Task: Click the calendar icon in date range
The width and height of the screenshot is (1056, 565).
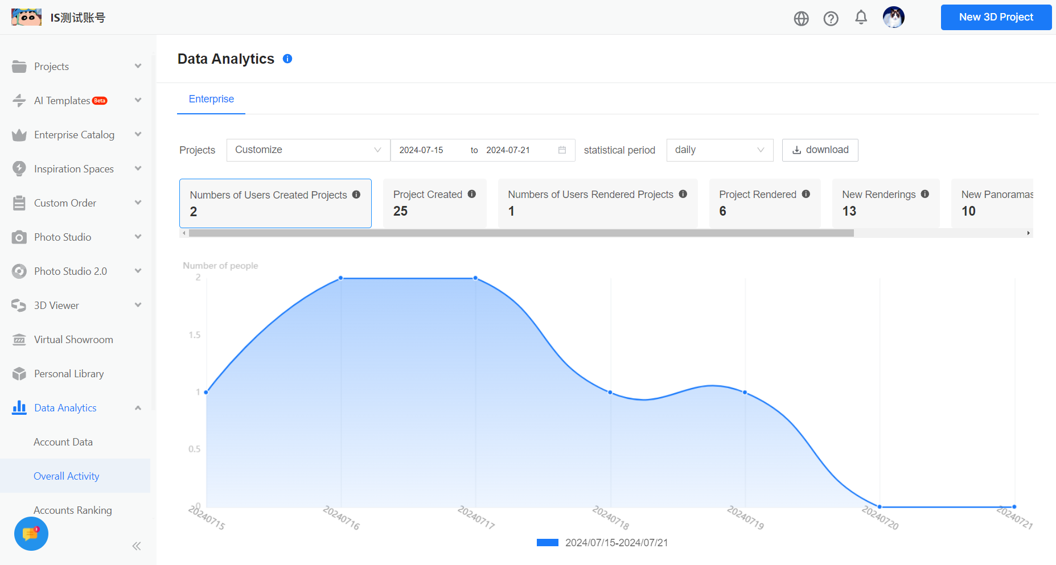Action: [562, 150]
